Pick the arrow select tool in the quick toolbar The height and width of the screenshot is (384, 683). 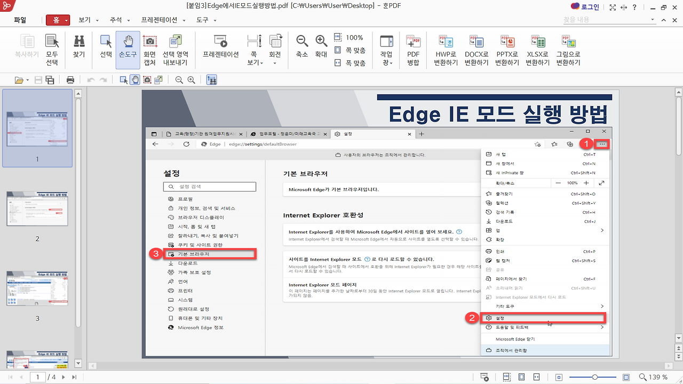click(124, 80)
